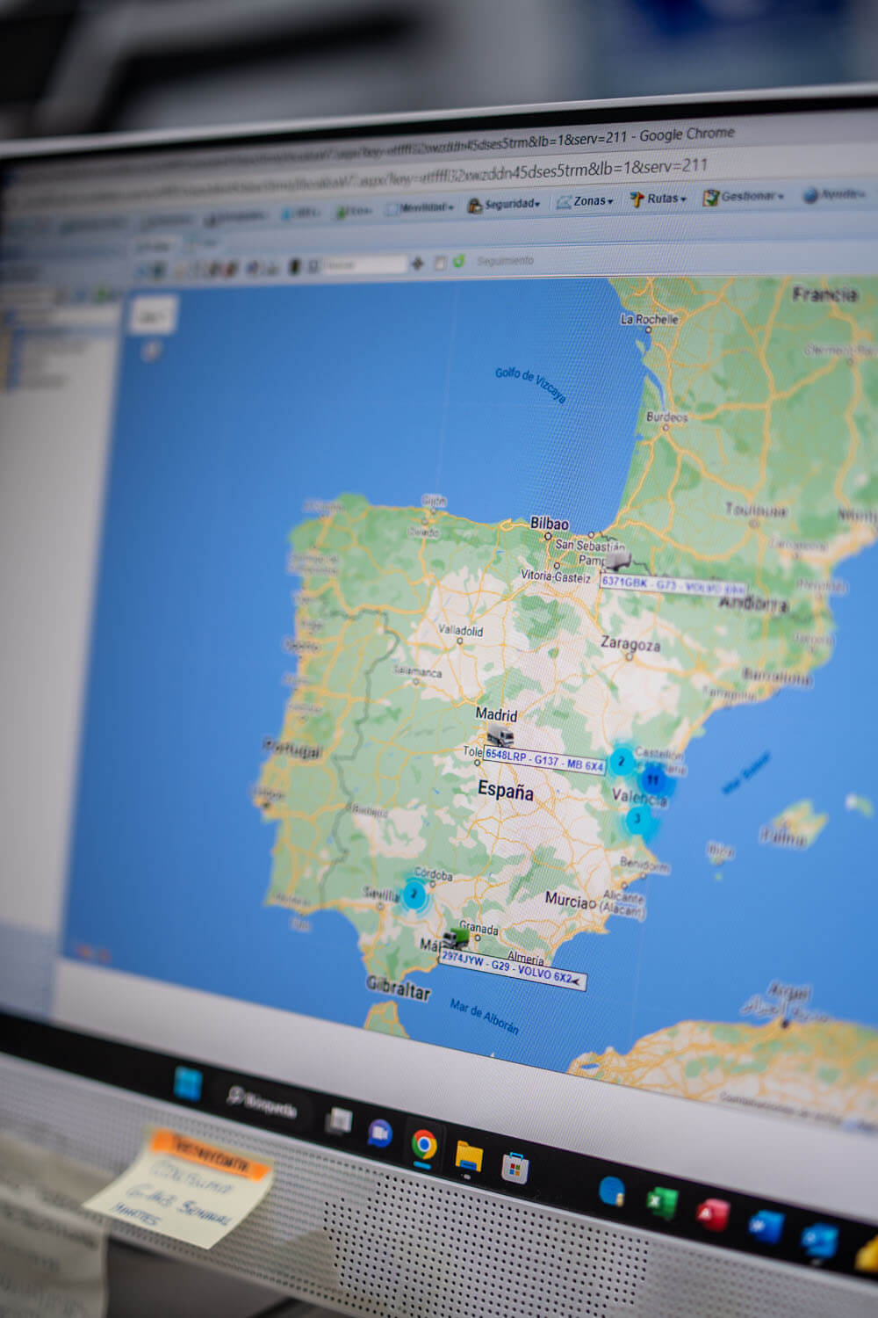Click the Google Chrome taskbar icon
The width and height of the screenshot is (878, 1318).
(x=424, y=1144)
